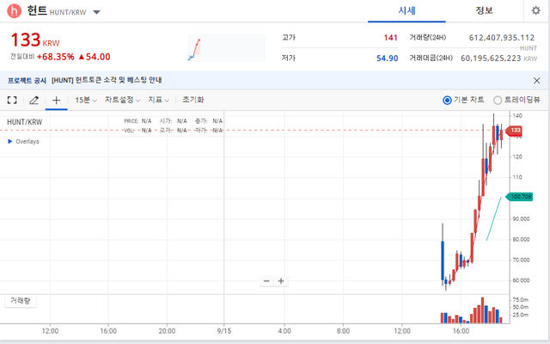Click the 초기화 reset button
This screenshot has width=550, height=344.
coord(192,100)
